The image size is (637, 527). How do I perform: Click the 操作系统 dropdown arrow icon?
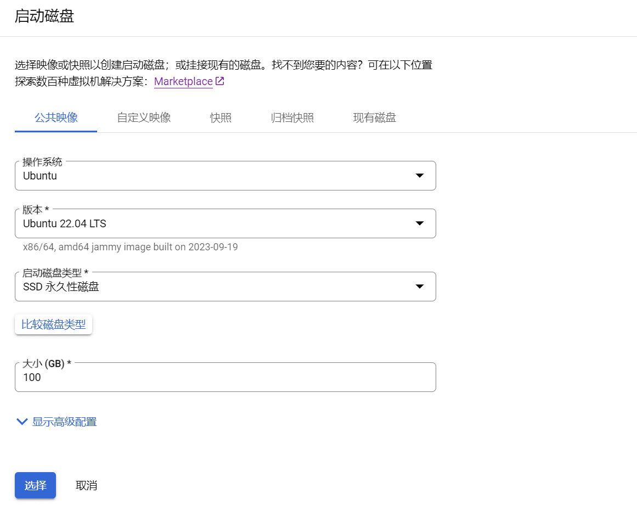[419, 176]
